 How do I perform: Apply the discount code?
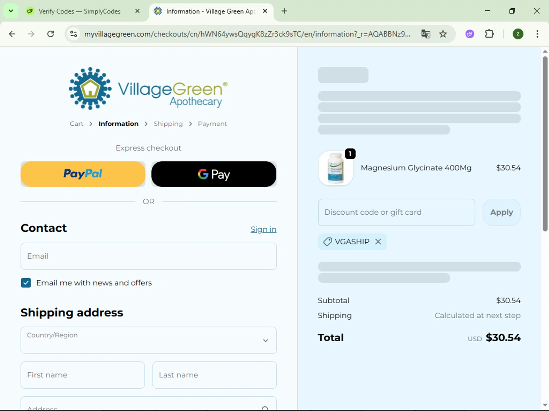tap(501, 212)
